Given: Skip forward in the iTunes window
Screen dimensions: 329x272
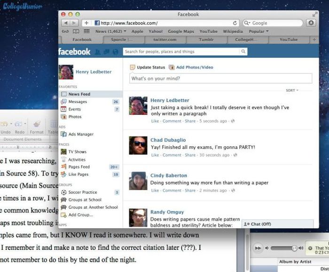Looking at the screenshot, I should (x=258, y=248).
